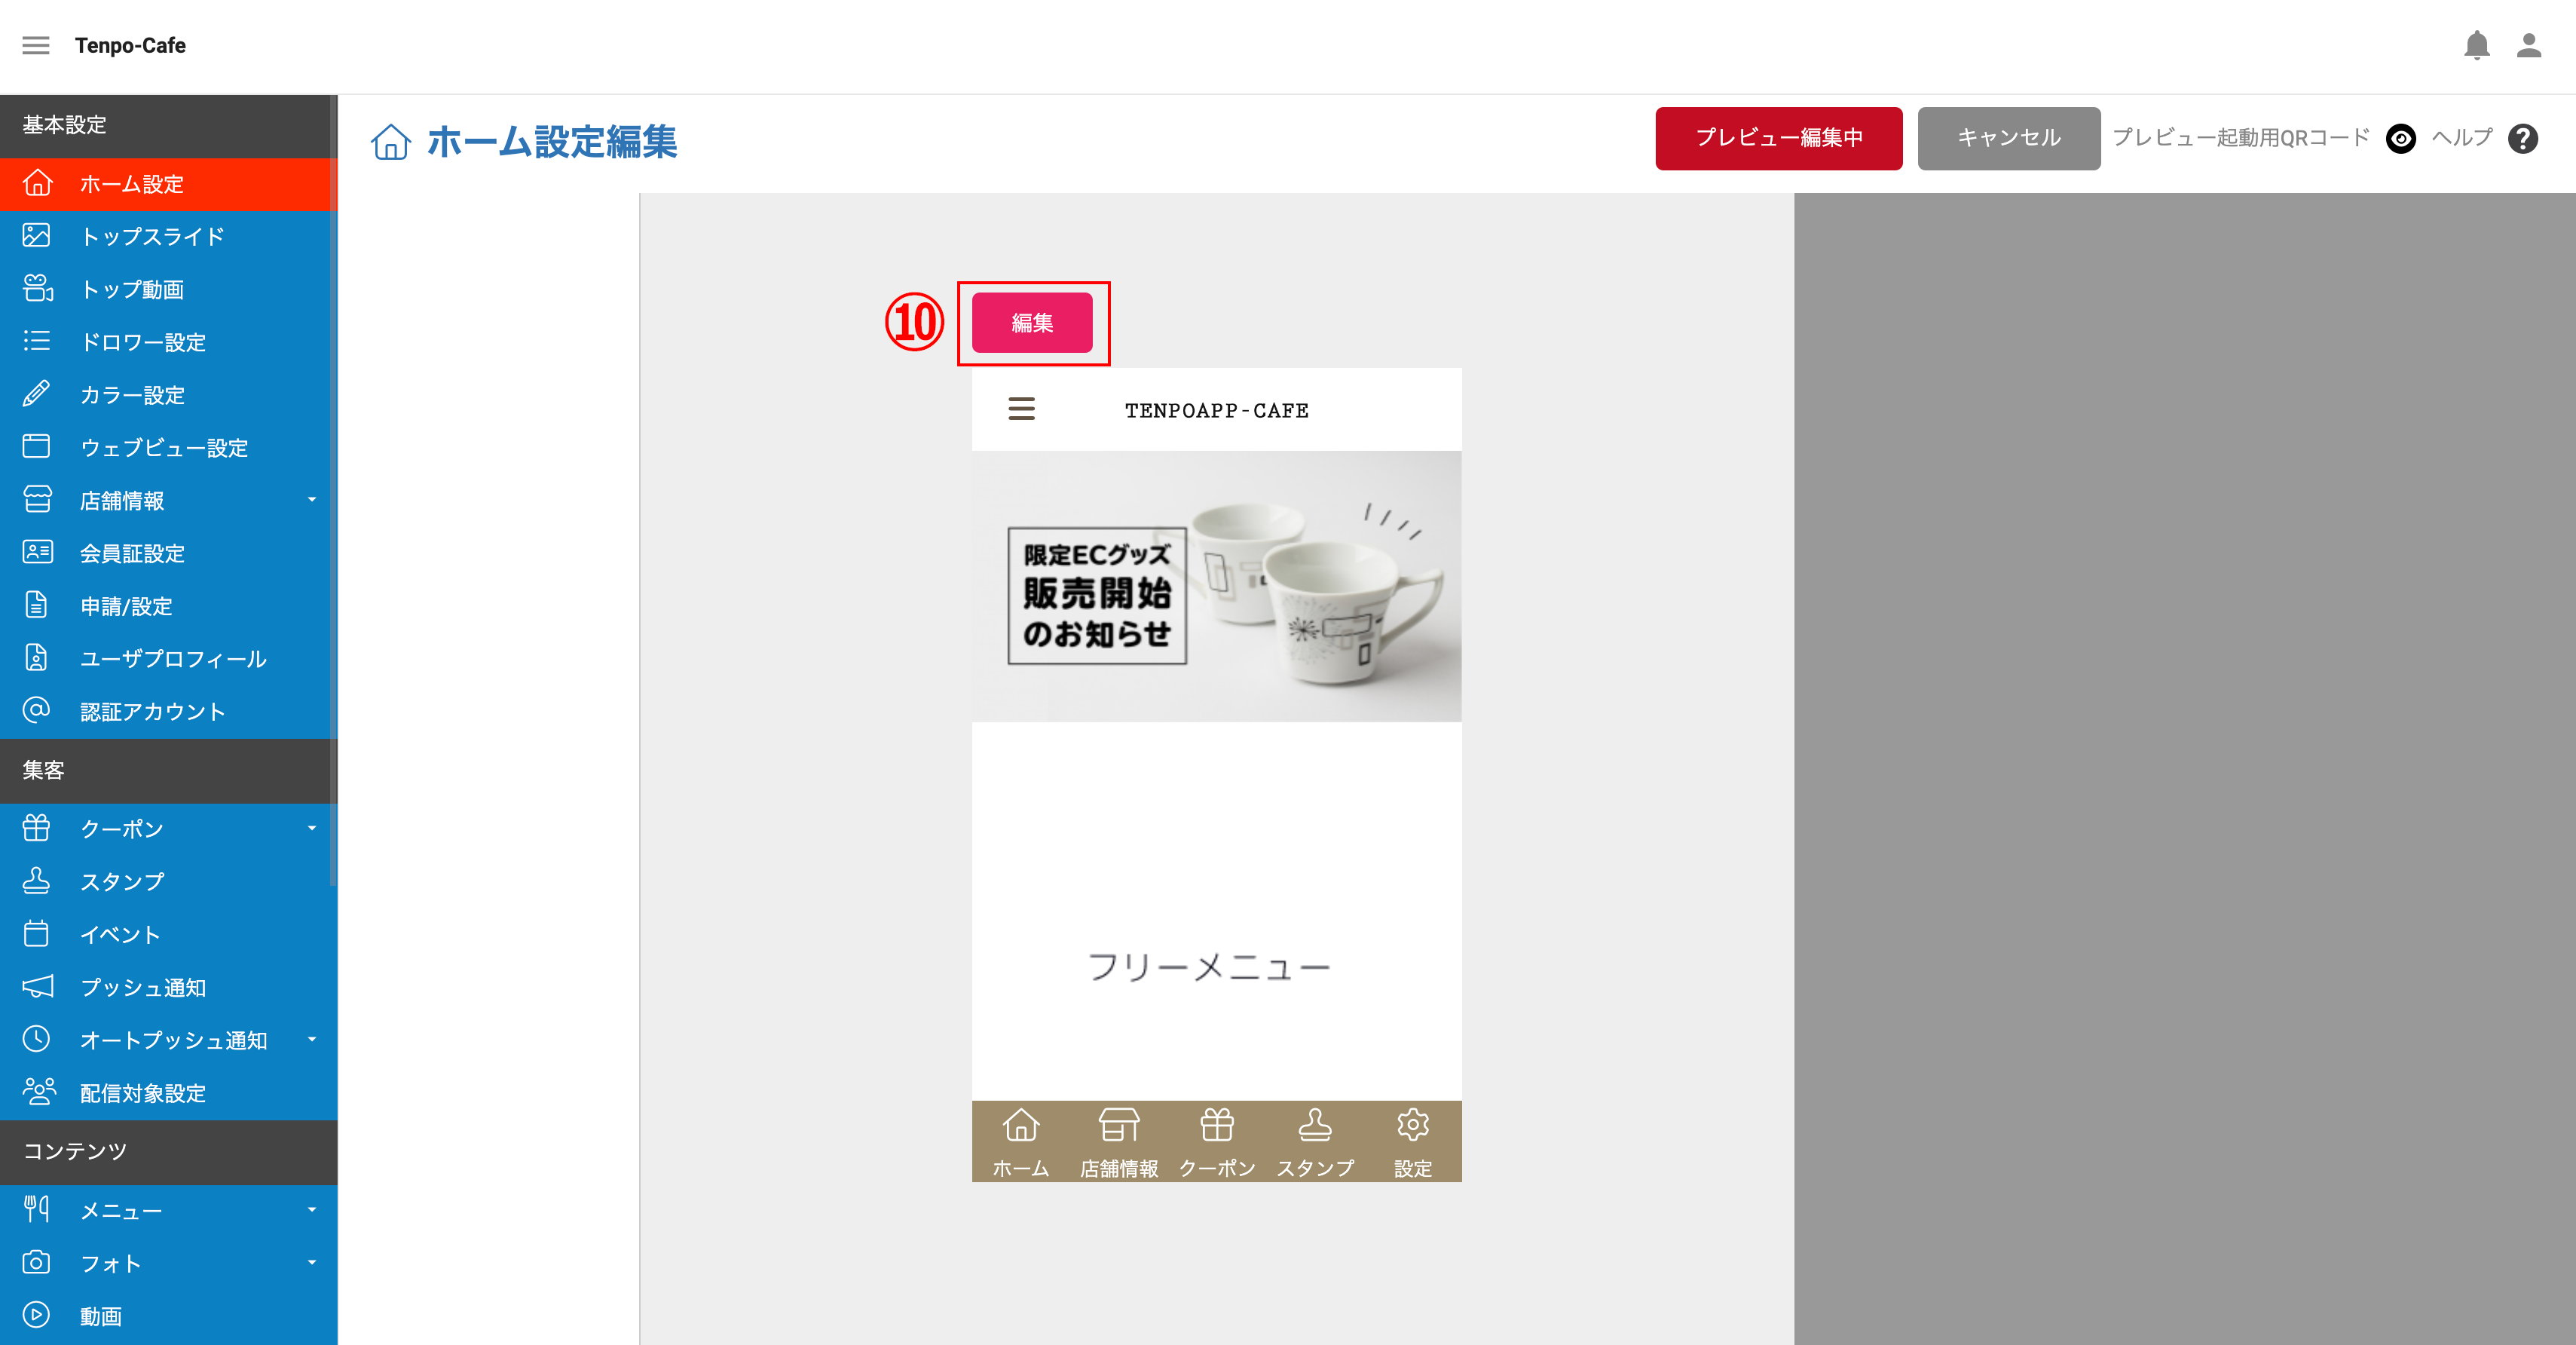Expand the クーポン sidebar submenu

(x=311, y=828)
